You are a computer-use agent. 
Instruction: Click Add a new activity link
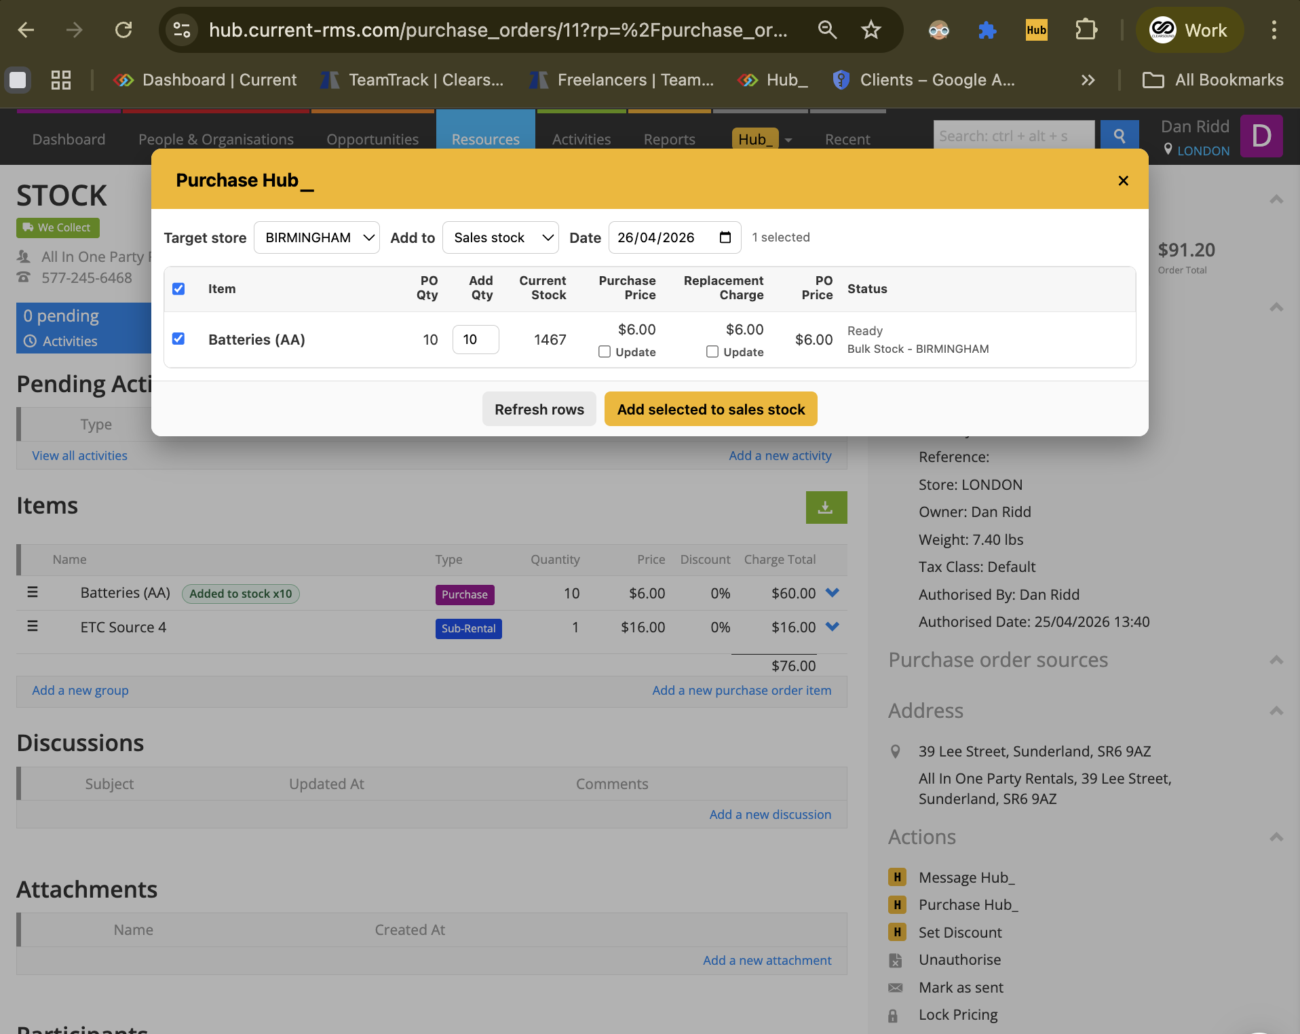[x=780, y=455]
